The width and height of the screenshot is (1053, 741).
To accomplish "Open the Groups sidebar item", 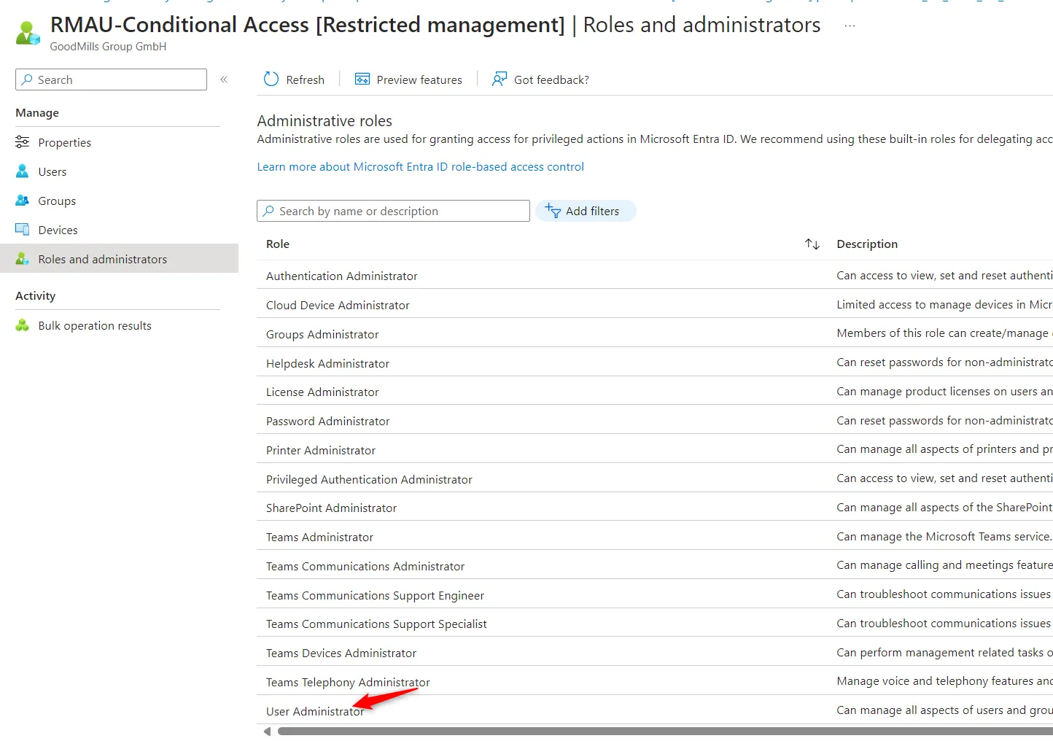I will click(56, 201).
